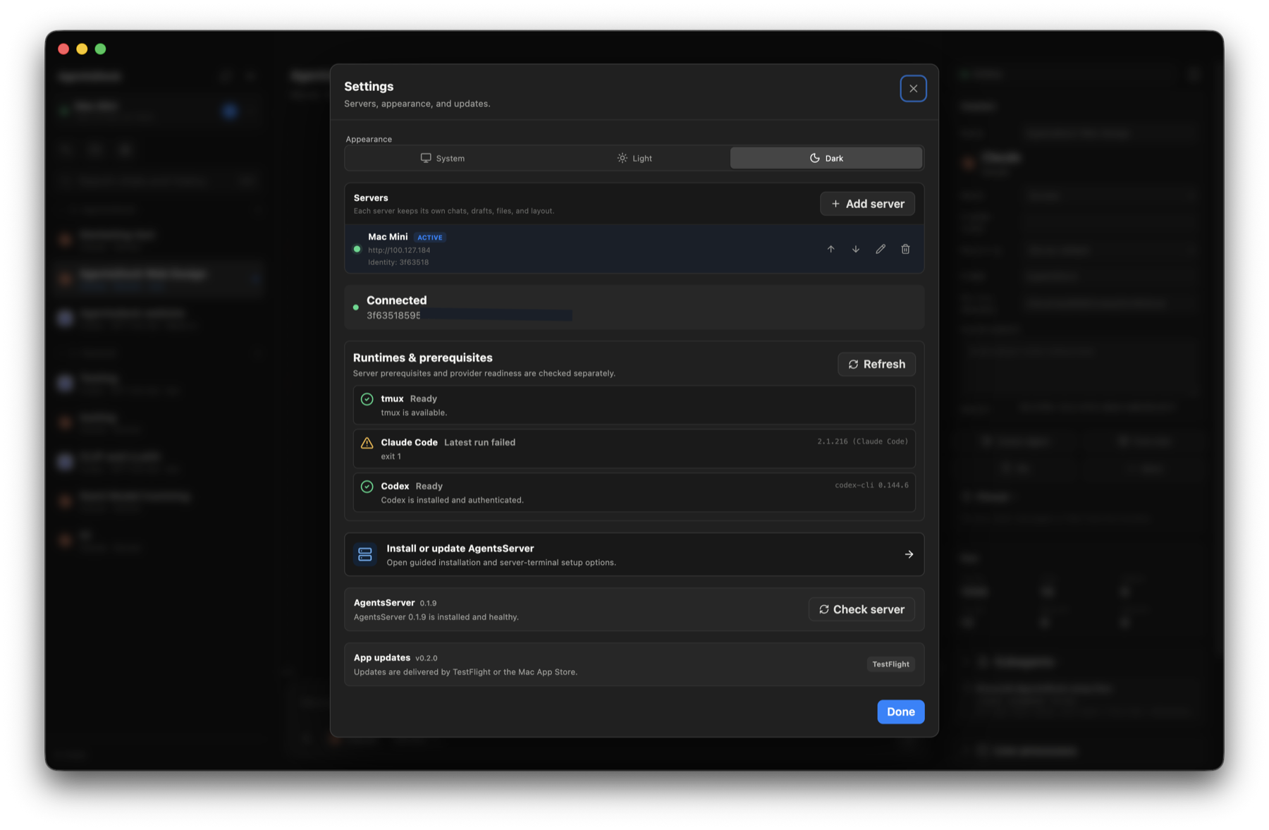Edit the Mac Mini server with pencil icon

click(881, 249)
